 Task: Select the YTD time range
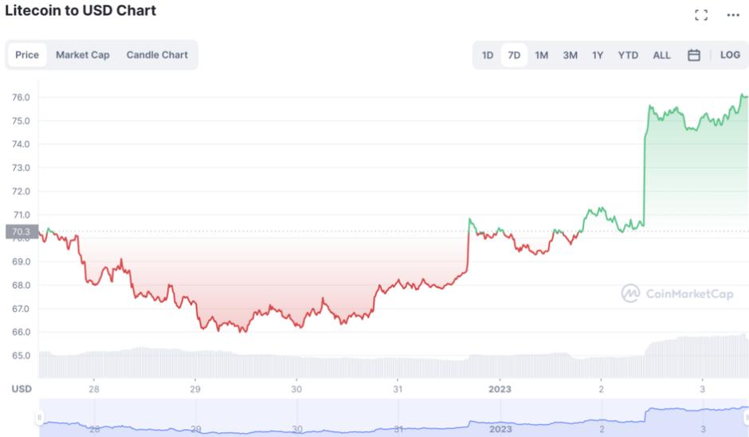tap(628, 55)
